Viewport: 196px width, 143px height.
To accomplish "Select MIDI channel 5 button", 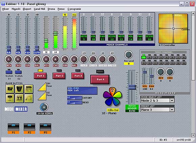I will 167,57.
